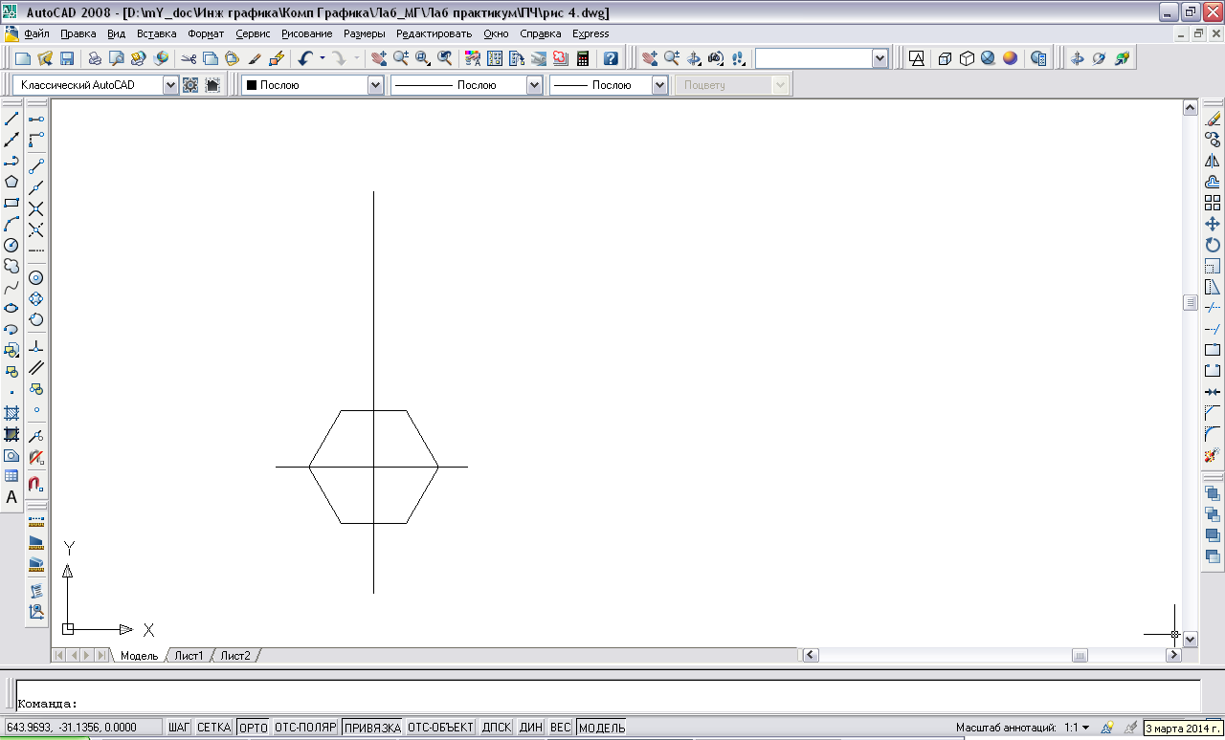Open the Редактировать menu
Screen dimensions: 1225x740
pyautogui.click(x=434, y=33)
